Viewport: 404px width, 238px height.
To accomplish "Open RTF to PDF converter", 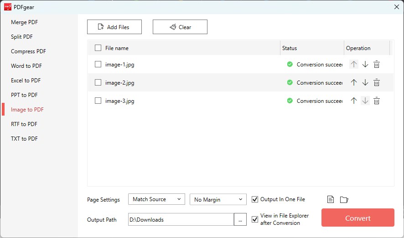I will [24, 124].
